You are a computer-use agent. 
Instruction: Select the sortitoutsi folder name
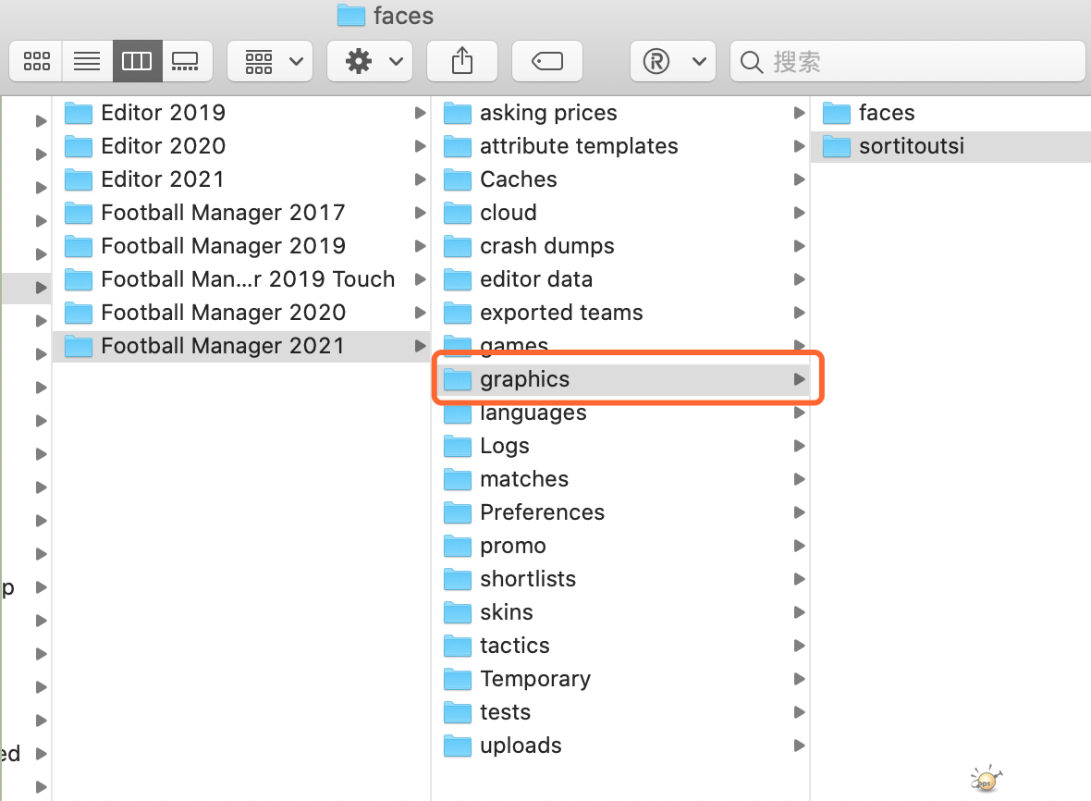click(x=912, y=146)
